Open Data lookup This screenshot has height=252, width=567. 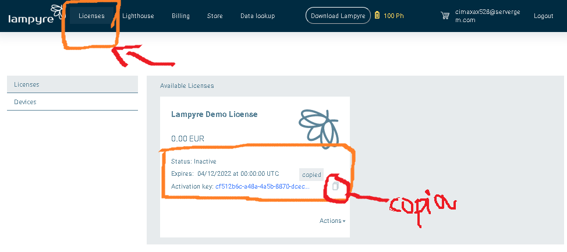point(257,16)
